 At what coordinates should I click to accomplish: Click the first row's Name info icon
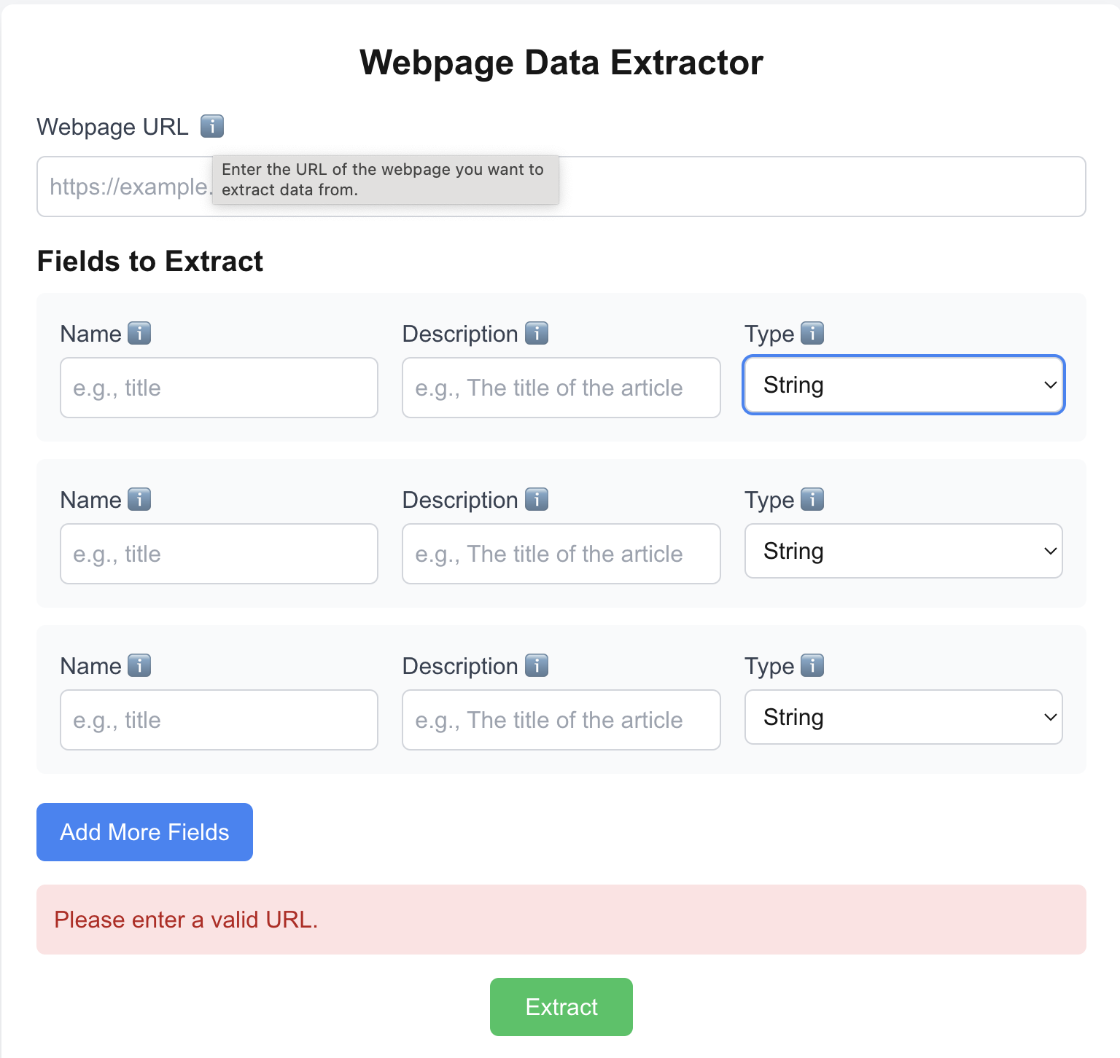(139, 333)
